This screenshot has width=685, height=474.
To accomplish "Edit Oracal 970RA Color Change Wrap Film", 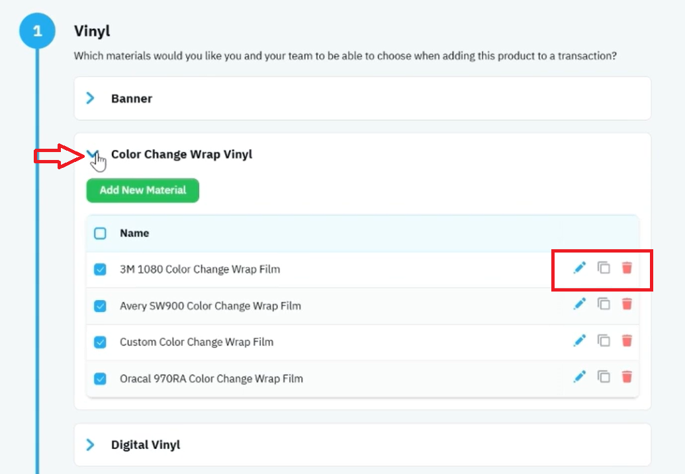I will pos(580,377).
